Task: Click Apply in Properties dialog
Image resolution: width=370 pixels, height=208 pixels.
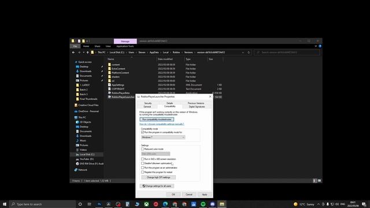Action: pyautogui.click(x=205, y=195)
